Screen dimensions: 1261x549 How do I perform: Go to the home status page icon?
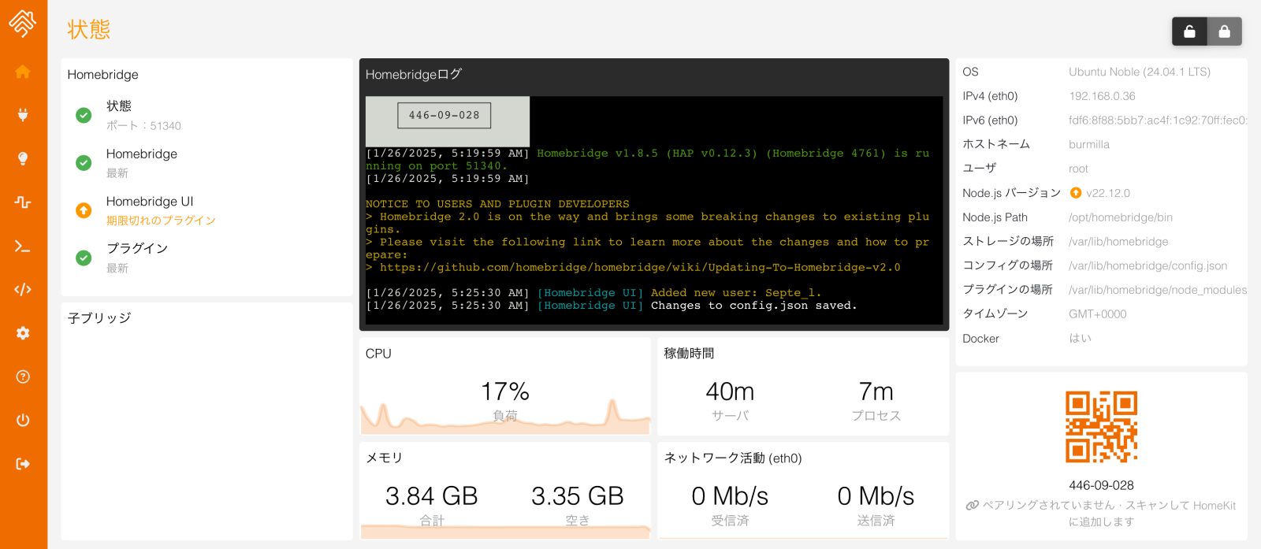[23, 72]
